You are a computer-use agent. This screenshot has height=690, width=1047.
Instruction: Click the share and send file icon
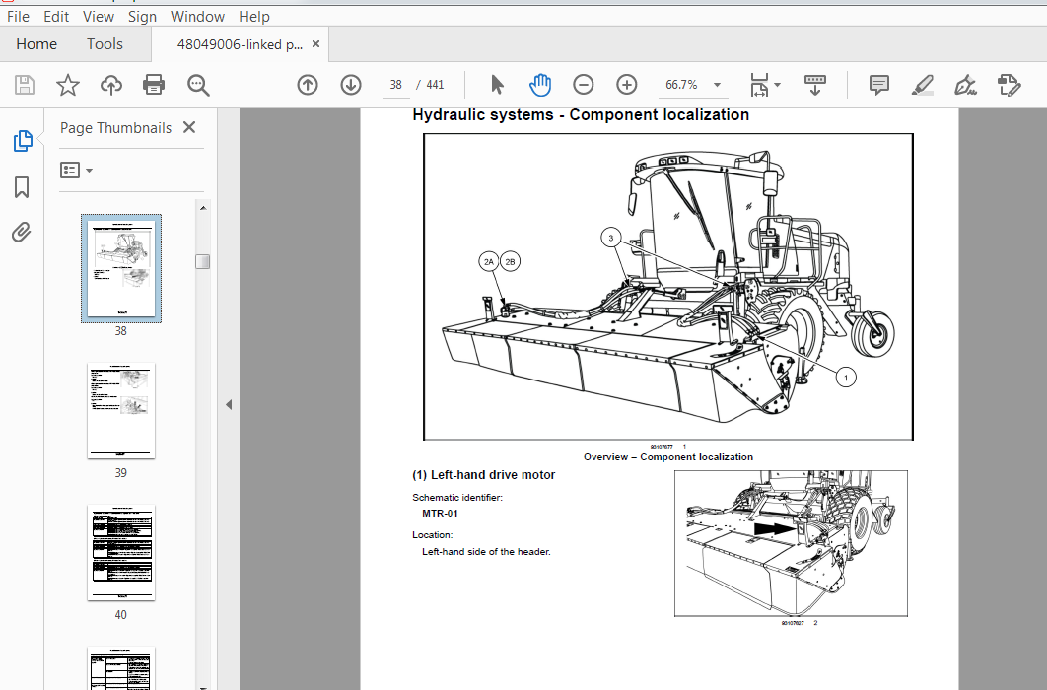pos(1009,85)
